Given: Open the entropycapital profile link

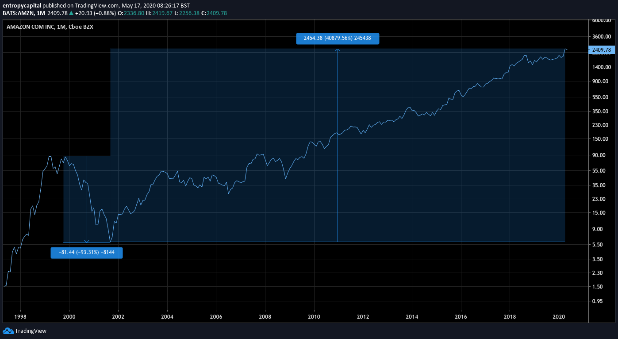Looking at the screenshot, I should click(x=21, y=6).
